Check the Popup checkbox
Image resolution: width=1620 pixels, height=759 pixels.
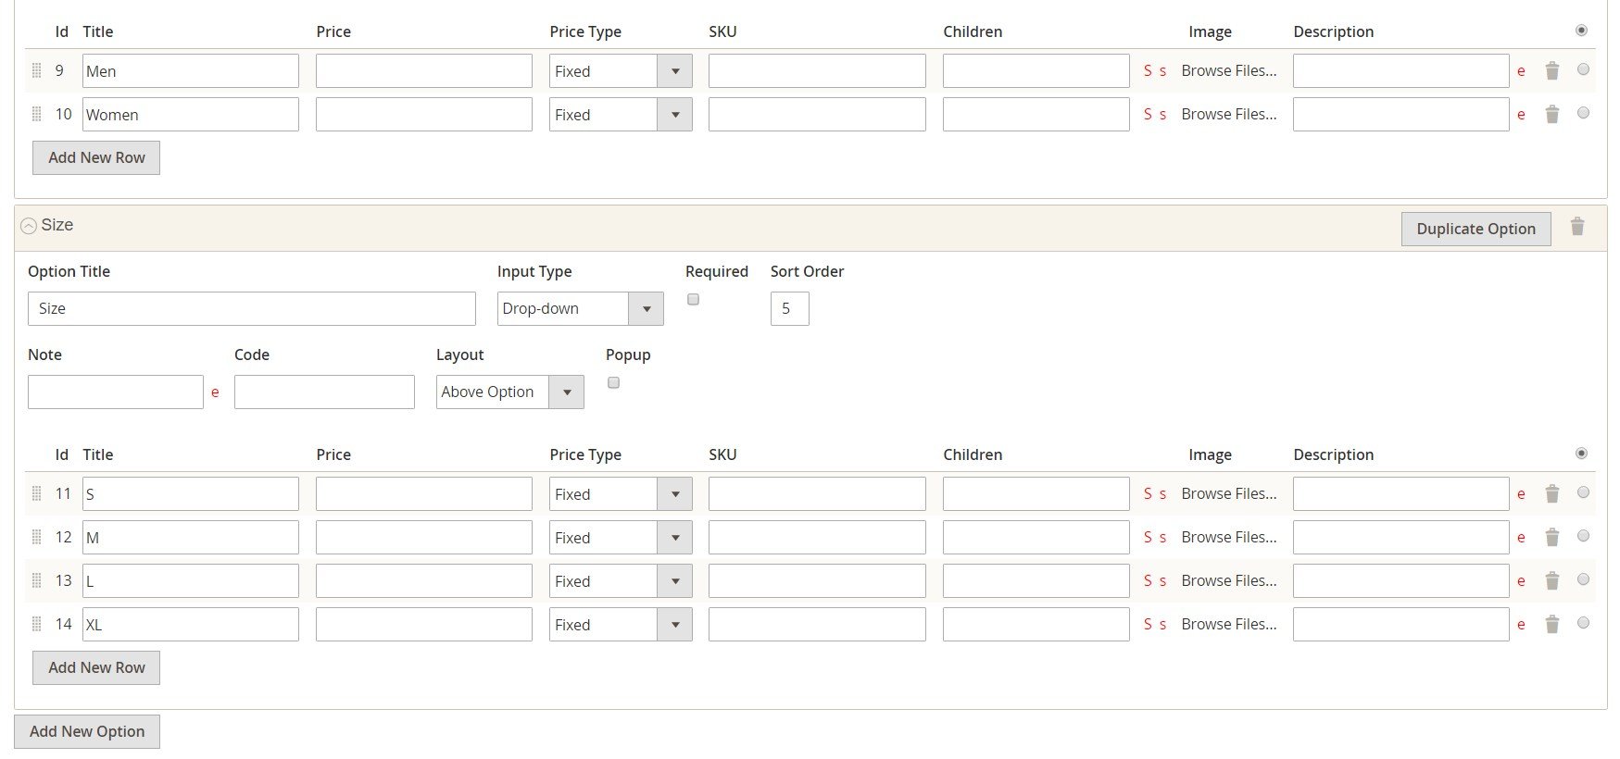pos(613,382)
